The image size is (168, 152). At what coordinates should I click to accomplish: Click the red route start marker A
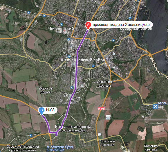[88, 25]
